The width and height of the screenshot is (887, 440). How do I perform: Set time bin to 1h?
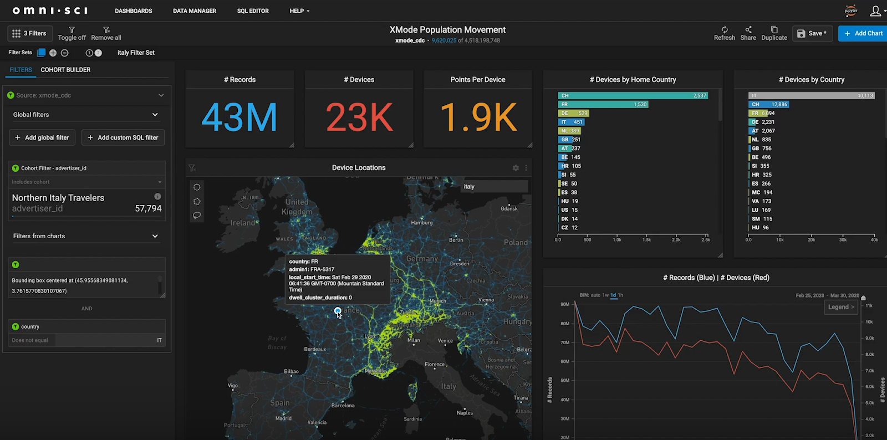620,295
